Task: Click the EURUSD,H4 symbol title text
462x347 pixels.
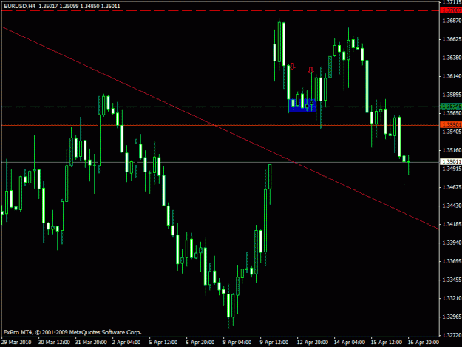Action: [20, 6]
